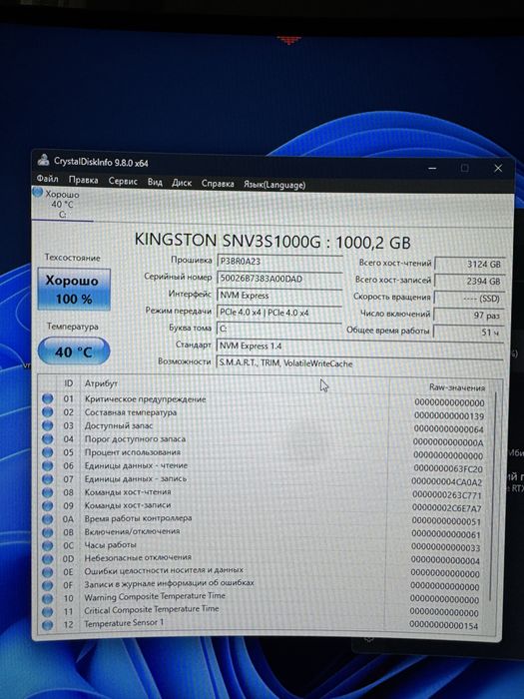Viewport: 524px width, 699px height.
Task: Minimize the CrystalDiskInfo window
Action: tap(432, 168)
